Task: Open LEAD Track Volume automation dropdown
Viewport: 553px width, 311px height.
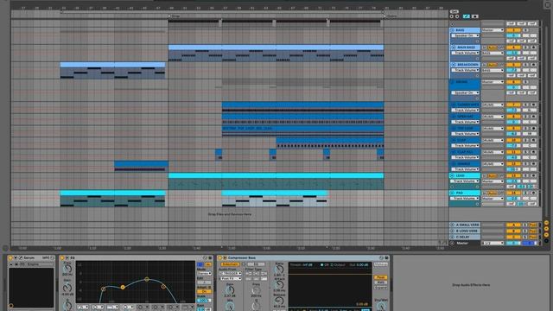Action: (x=466, y=181)
